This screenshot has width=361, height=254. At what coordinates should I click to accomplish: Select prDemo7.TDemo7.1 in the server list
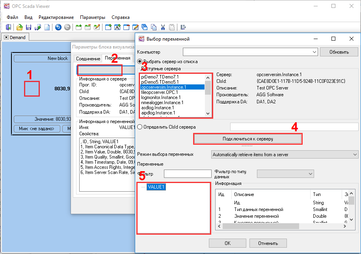point(160,77)
